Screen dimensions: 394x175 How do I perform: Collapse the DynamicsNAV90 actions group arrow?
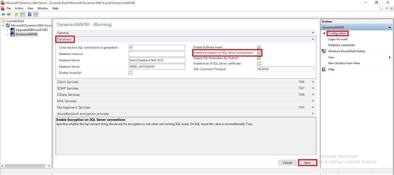[389, 27]
